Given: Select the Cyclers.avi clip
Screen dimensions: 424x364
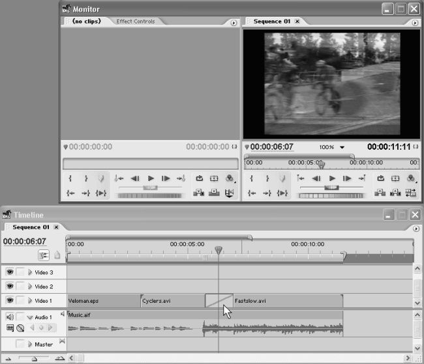Looking at the screenshot, I should tap(172, 301).
